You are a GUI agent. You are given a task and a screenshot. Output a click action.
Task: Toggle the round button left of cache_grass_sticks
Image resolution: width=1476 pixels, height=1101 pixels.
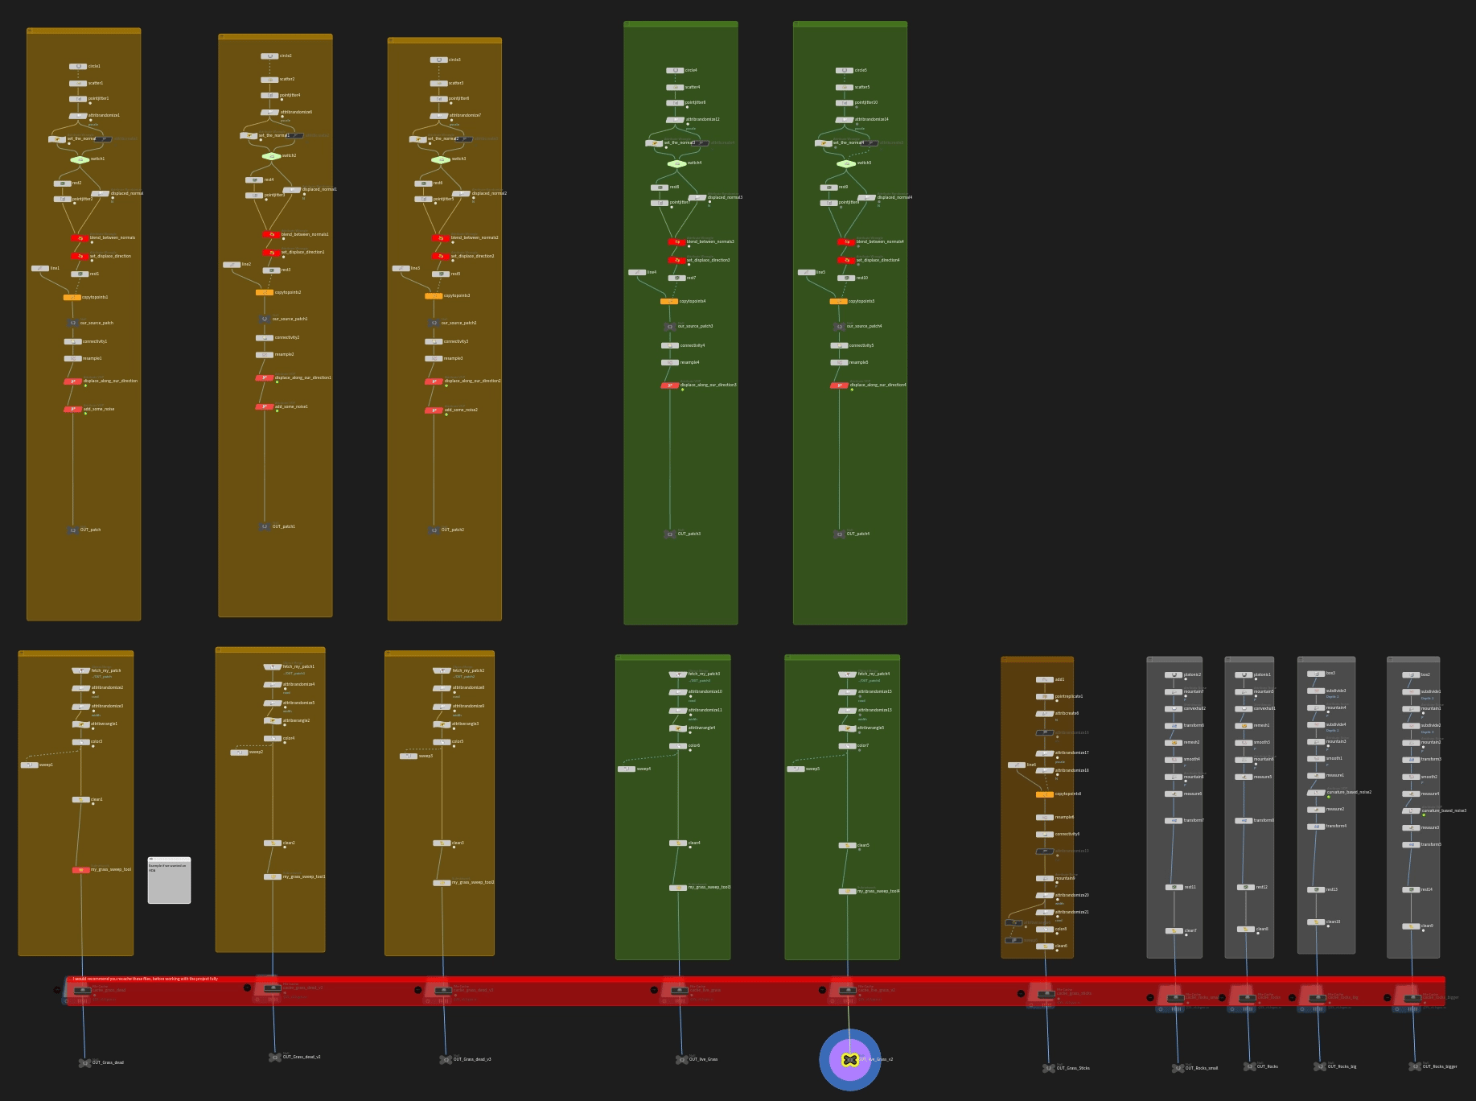point(1022,994)
